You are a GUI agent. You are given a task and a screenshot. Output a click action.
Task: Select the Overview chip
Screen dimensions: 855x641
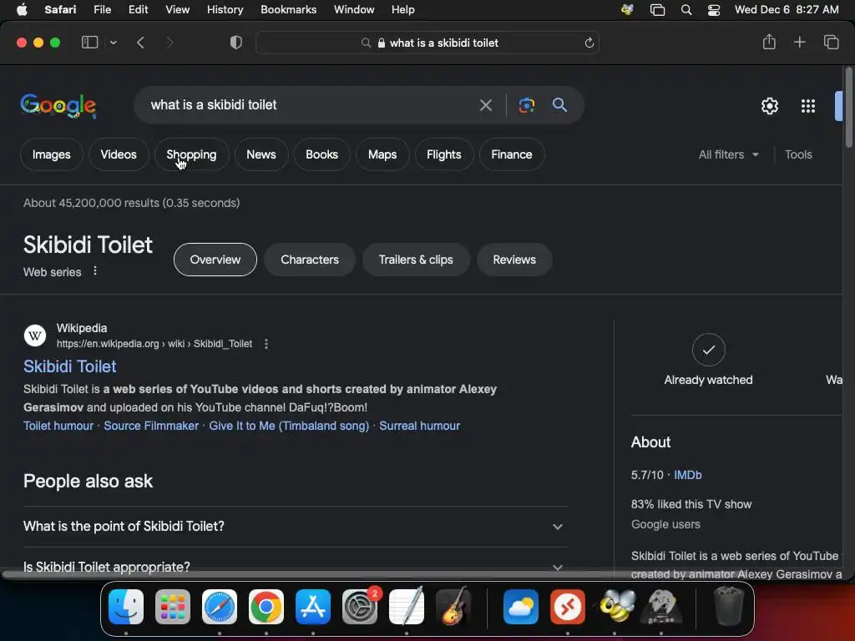(215, 260)
